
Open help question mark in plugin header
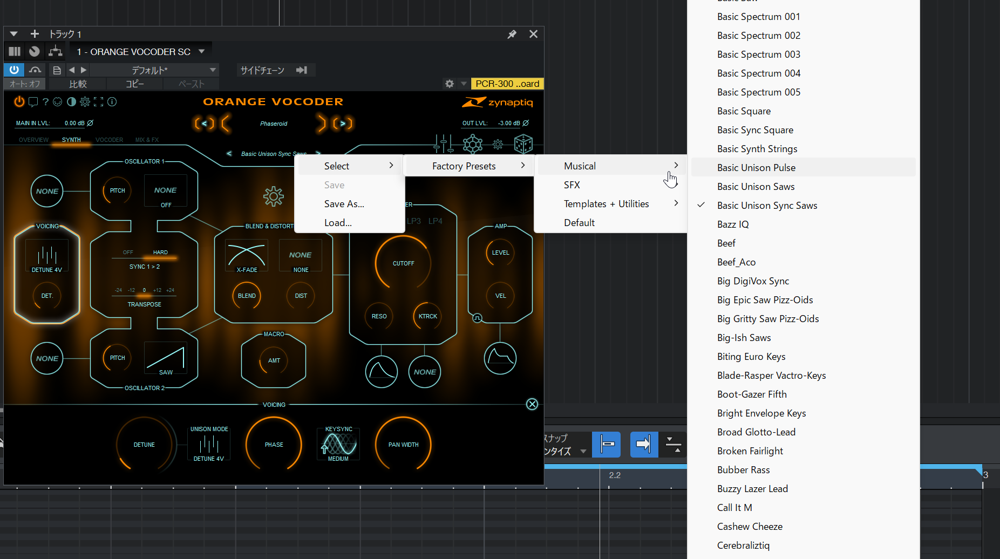tap(45, 101)
